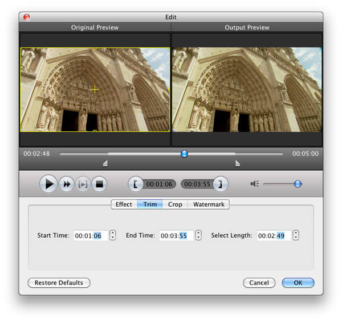Click the right trim end marker
This screenshot has width=342, height=321.
[238, 163]
